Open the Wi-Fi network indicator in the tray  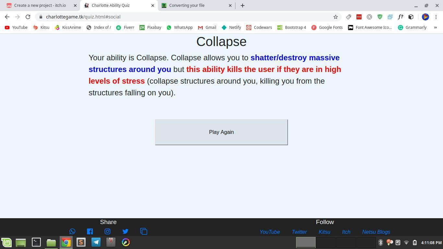(x=406, y=243)
